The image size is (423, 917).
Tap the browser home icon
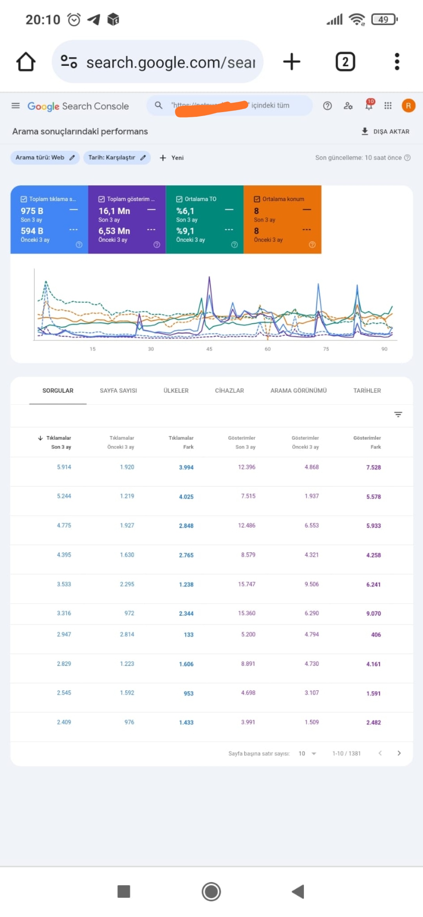[x=26, y=62]
